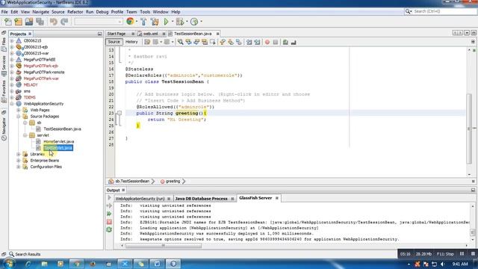Open Internet Explorer from the taskbar
This screenshot has height=269, width=478.
click(28, 264)
